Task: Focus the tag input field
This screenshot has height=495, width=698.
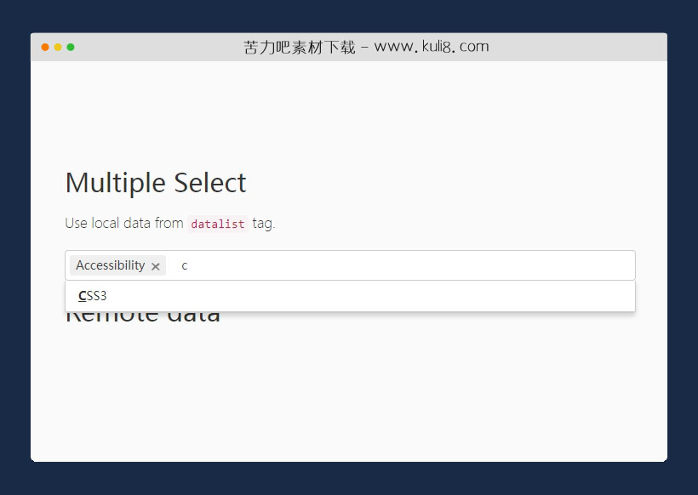Action: click(255, 265)
